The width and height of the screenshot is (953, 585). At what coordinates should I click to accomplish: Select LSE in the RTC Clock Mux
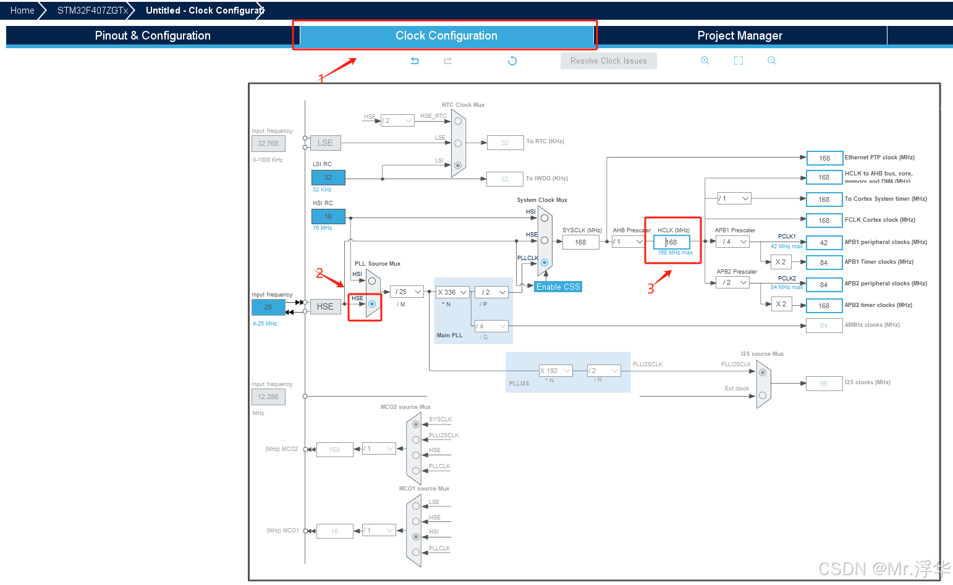pos(458,143)
